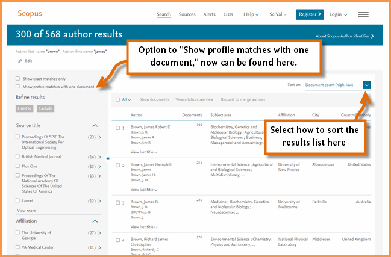Viewport: 391px width, 257px height.
Task: Expand View last title for James Robert D
Action: click(x=144, y=152)
